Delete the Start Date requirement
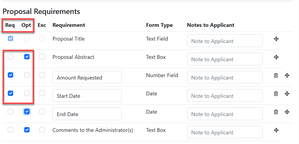Viewport: 299px width, 144px height. click(x=276, y=94)
